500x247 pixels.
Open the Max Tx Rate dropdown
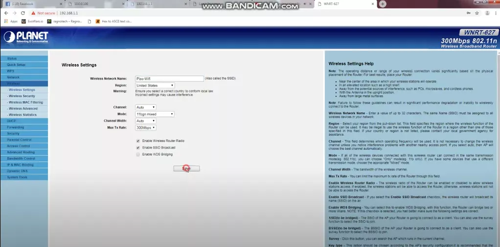tap(146, 127)
